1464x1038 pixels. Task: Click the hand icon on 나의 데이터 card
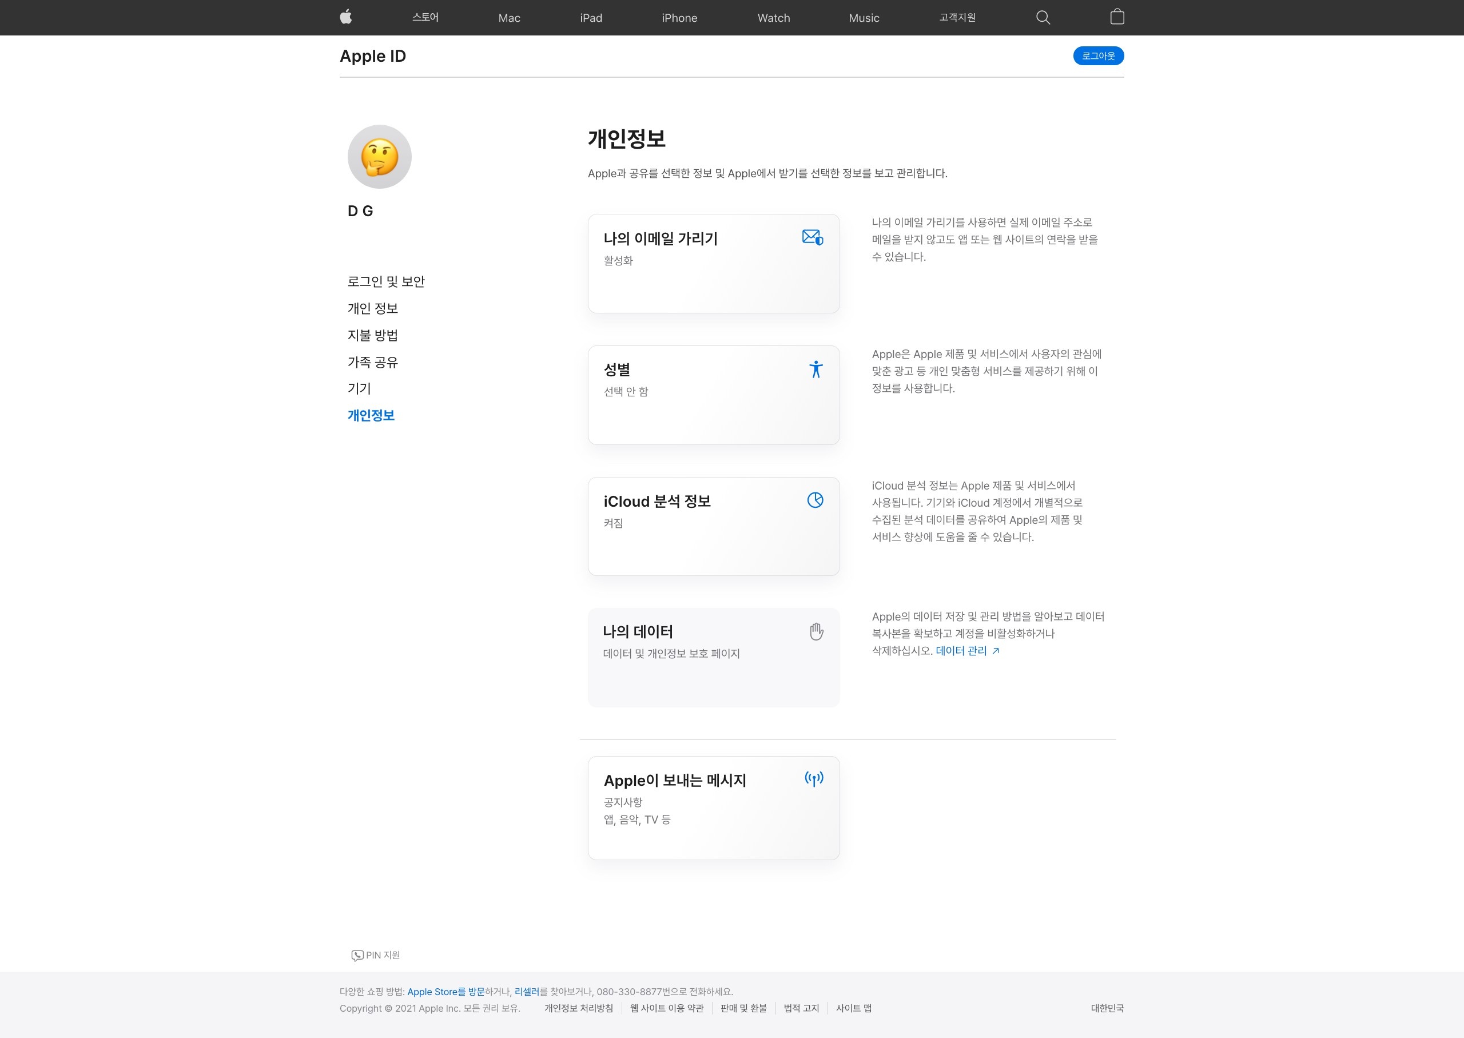(816, 631)
